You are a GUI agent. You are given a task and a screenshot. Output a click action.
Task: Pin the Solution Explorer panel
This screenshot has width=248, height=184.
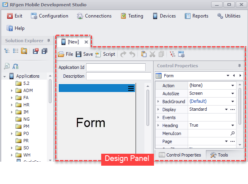(x=48, y=41)
